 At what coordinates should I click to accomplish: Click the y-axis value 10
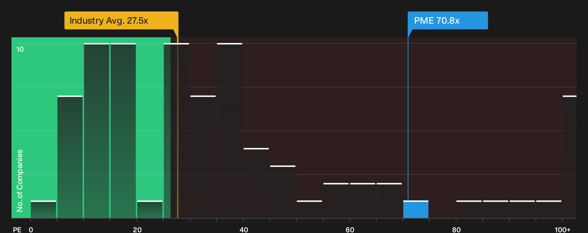[20, 49]
